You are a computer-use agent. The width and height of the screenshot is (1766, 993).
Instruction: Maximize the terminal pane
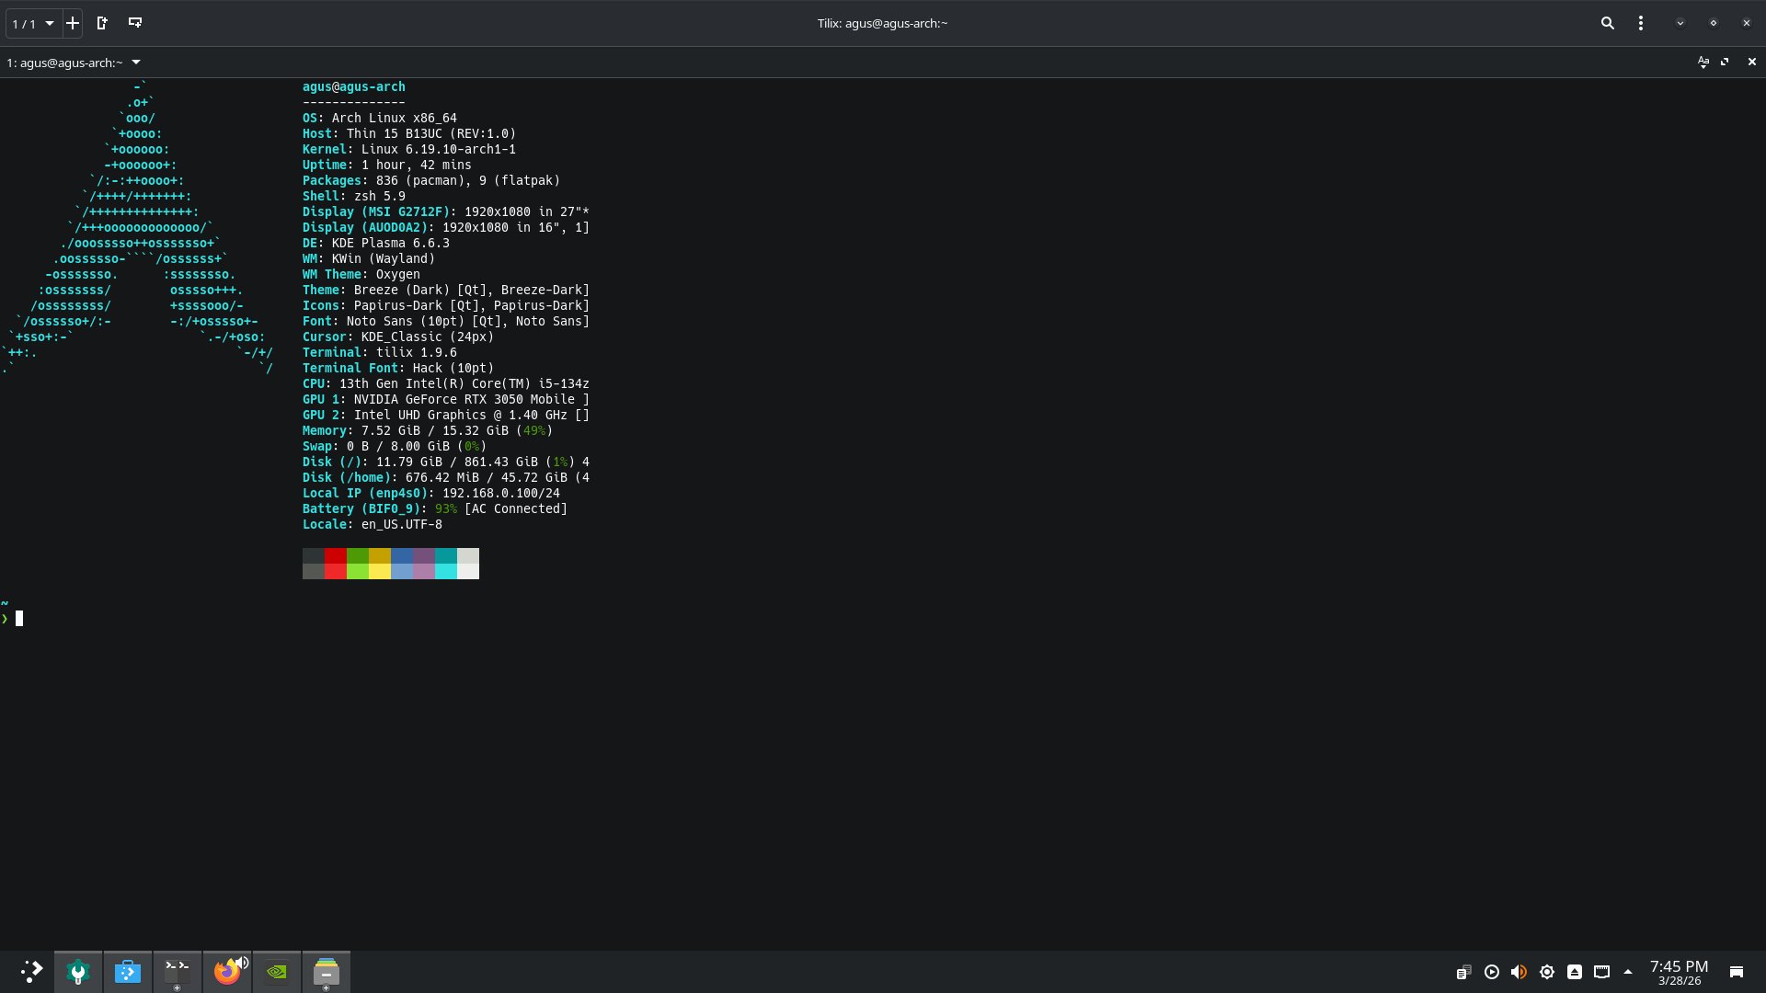coord(1725,62)
